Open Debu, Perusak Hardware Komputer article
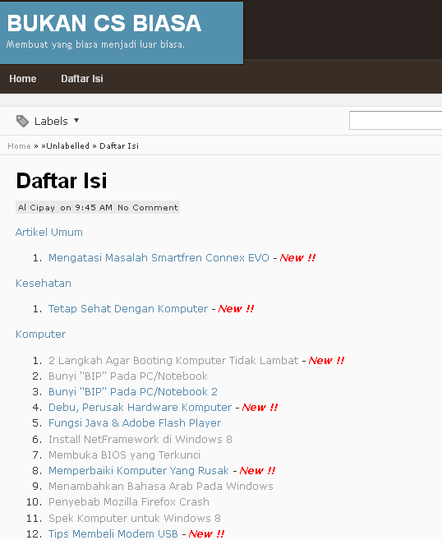 pos(140,408)
